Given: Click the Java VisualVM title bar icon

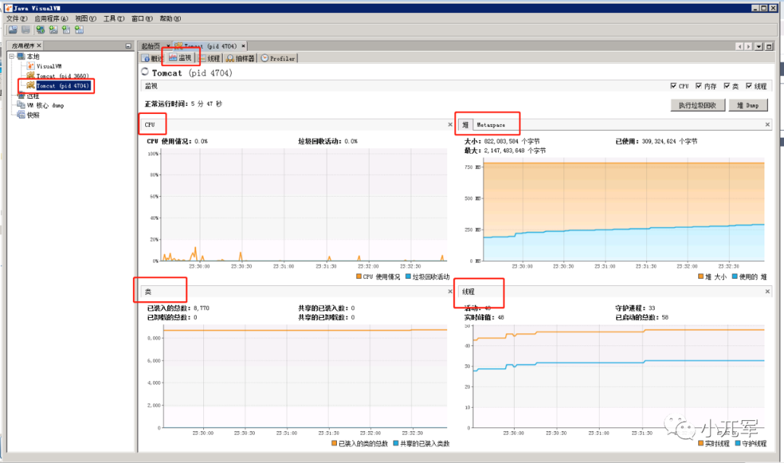Looking at the screenshot, I should [9, 8].
